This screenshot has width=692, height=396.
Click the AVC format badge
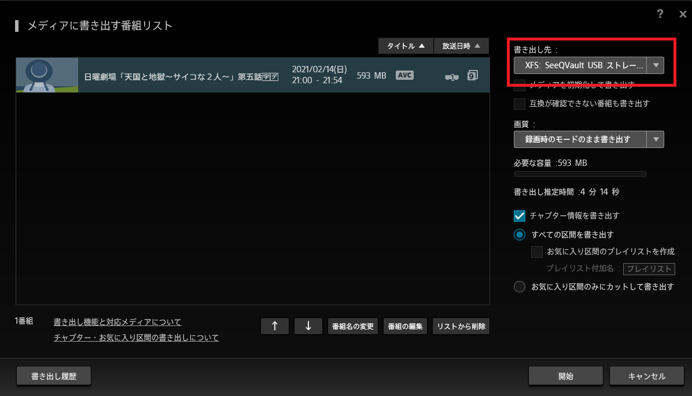click(x=404, y=75)
